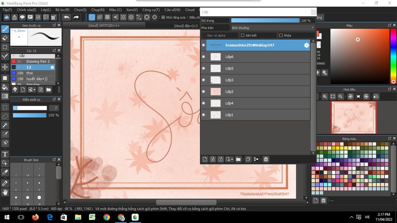Open Pha trộn blend mode dropdown

click(x=273, y=28)
